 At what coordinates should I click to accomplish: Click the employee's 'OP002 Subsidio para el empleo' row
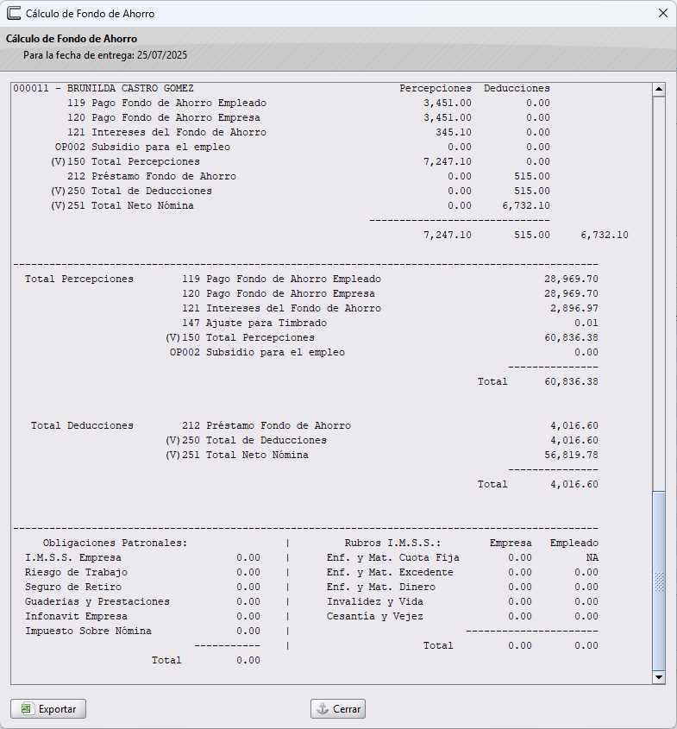tap(303, 147)
